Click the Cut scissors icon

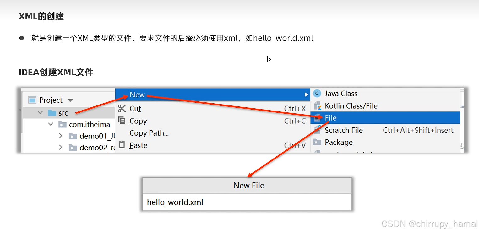tap(122, 109)
